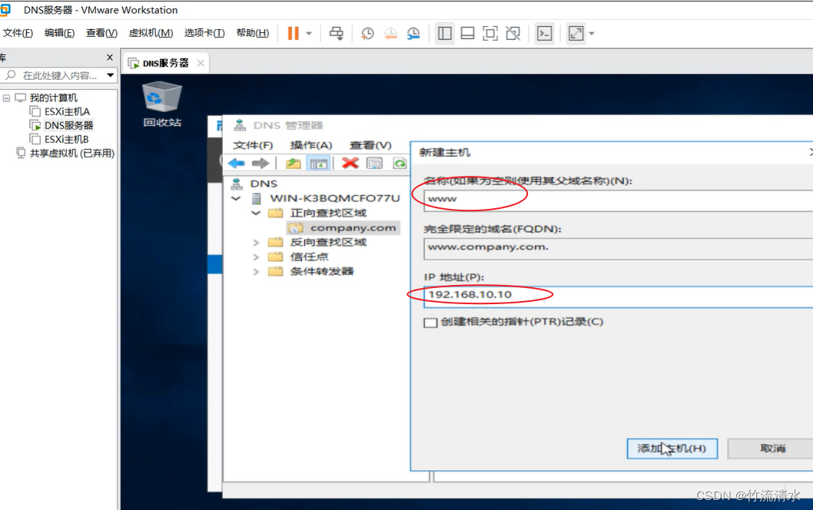
Task: Select ESXi主机A in the library
Action: click(x=67, y=111)
